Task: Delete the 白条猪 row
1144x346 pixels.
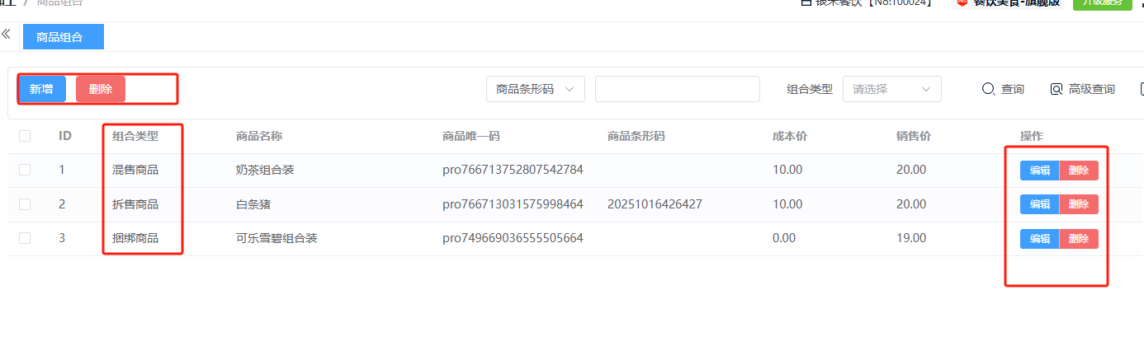Action: [x=1079, y=204]
